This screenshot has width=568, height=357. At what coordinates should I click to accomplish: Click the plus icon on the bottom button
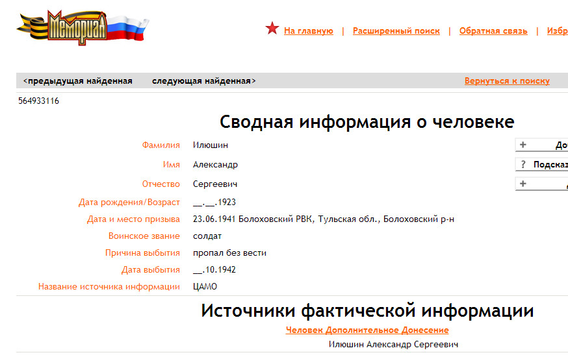(x=523, y=184)
